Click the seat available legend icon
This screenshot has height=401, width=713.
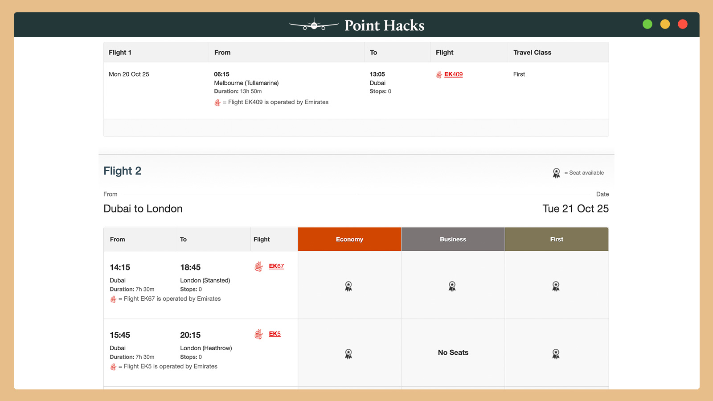(x=556, y=173)
